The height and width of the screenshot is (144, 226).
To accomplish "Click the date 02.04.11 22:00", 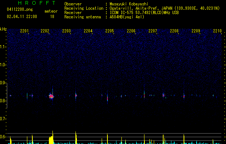I will [x=22, y=17].
